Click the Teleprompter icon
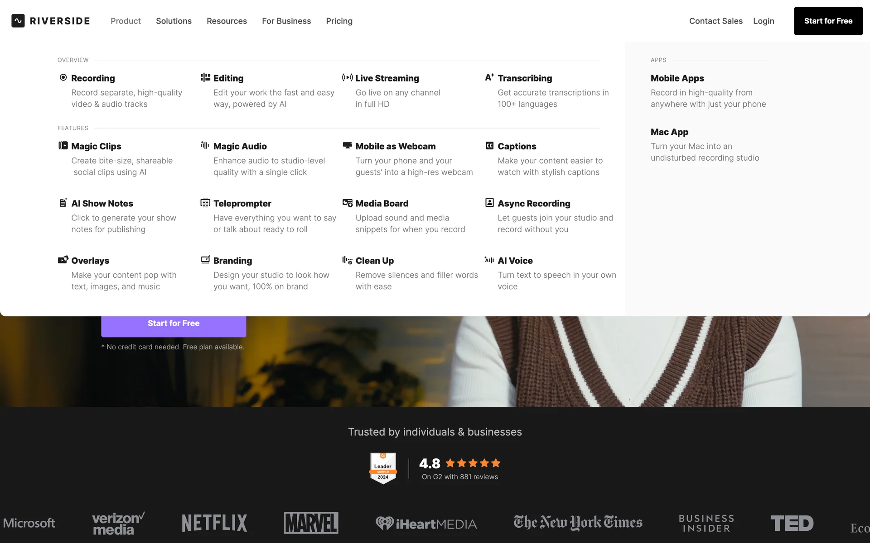Viewport: 870px width, 543px height. click(x=205, y=203)
